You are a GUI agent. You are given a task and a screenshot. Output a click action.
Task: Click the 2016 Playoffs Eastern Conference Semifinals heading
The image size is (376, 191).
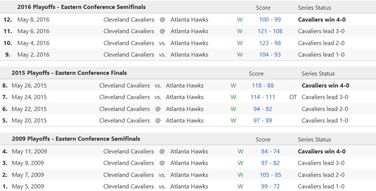tap(81, 7)
